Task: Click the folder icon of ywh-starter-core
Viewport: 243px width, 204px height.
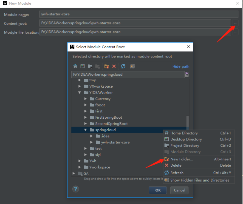Action: (x=98, y=142)
